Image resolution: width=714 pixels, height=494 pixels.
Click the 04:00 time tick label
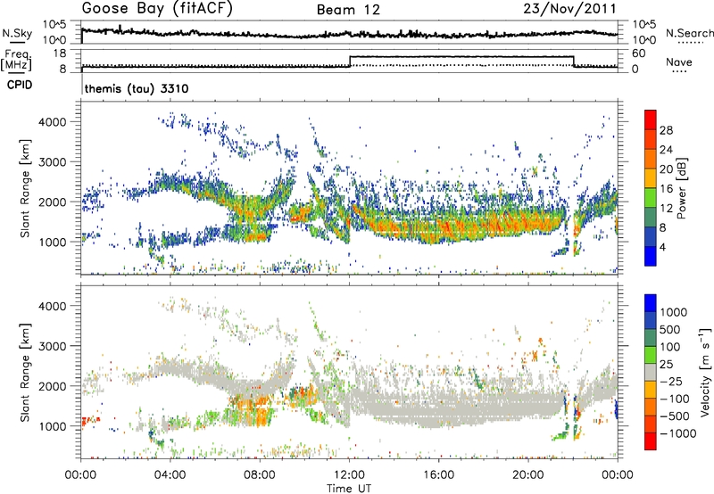coord(170,475)
